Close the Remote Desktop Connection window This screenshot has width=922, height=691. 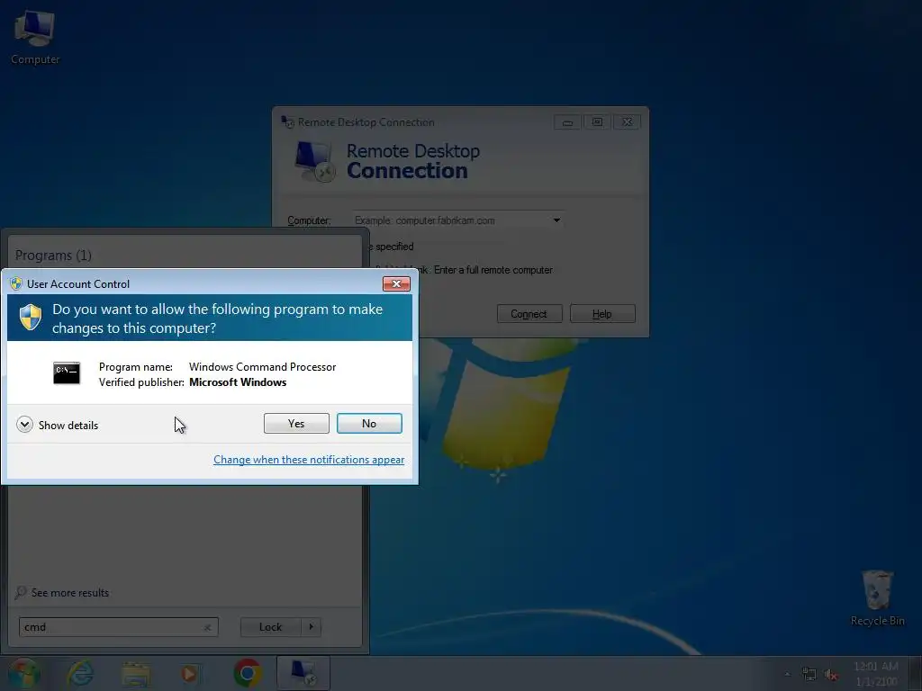coord(627,122)
